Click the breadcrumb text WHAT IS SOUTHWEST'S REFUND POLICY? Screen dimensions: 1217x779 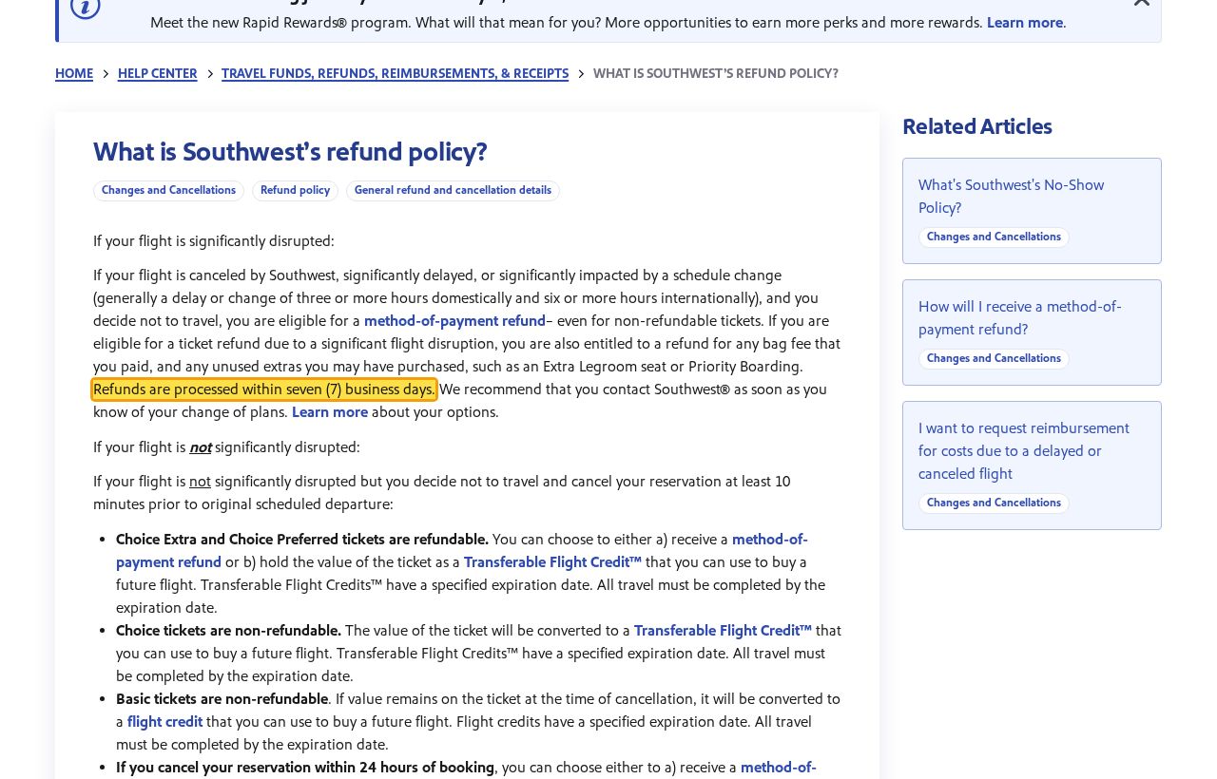[716, 74]
